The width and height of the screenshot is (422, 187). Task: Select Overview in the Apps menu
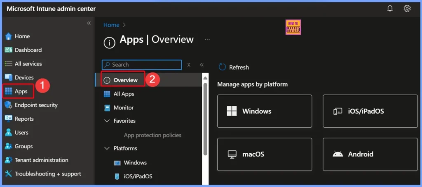coord(148,80)
